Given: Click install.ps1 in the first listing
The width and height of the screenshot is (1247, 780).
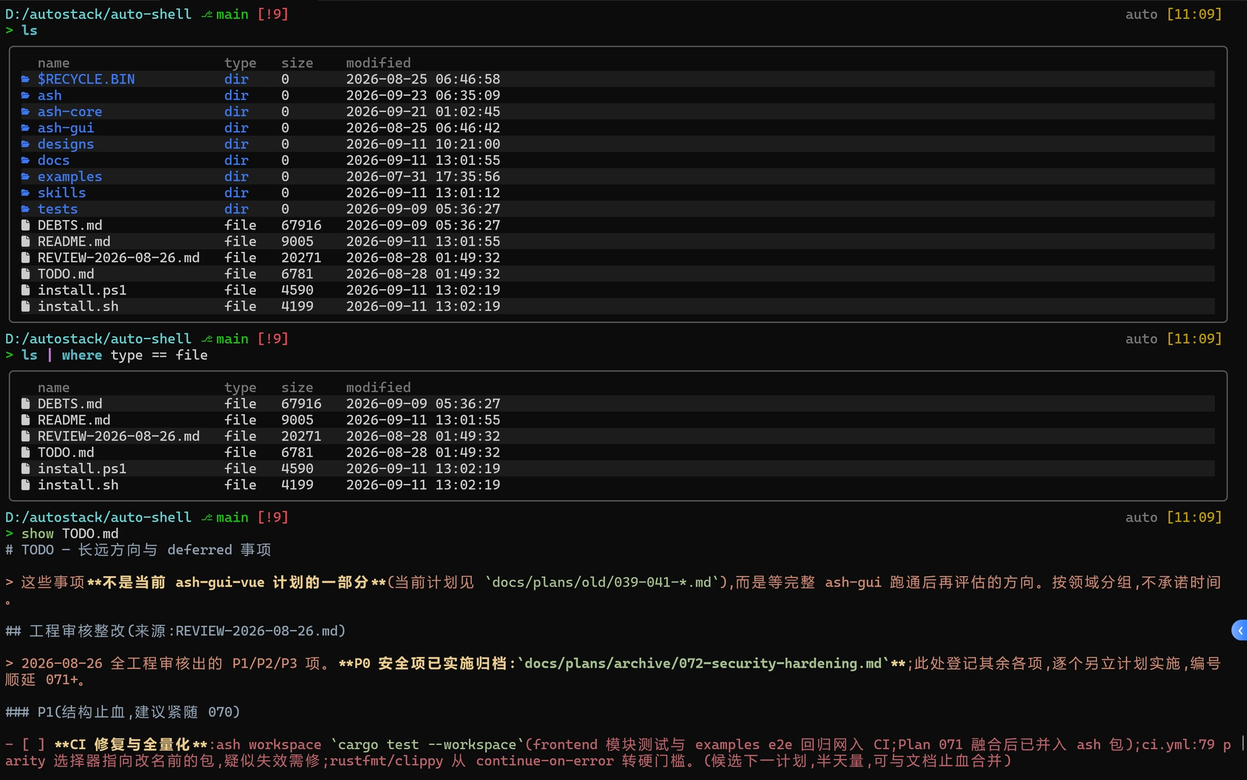Looking at the screenshot, I should coord(82,290).
